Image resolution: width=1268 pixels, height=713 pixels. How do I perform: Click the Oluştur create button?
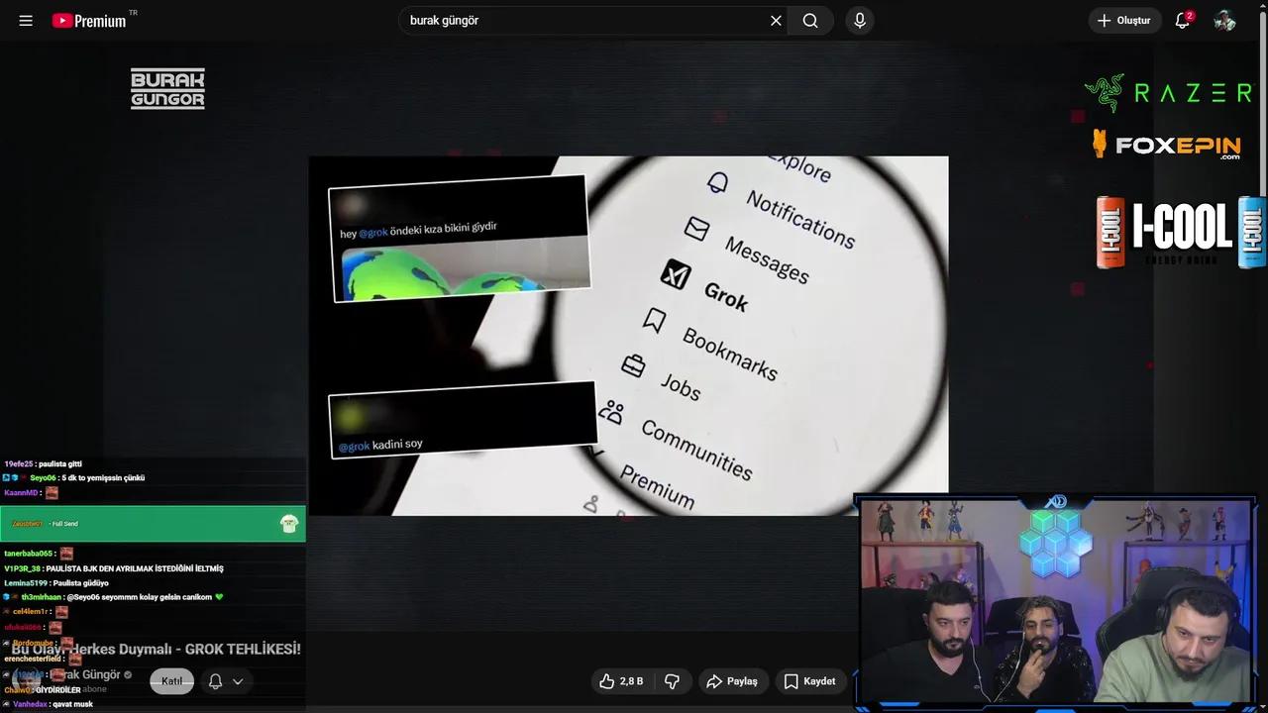pyautogui.click(x=1124, y=21)
